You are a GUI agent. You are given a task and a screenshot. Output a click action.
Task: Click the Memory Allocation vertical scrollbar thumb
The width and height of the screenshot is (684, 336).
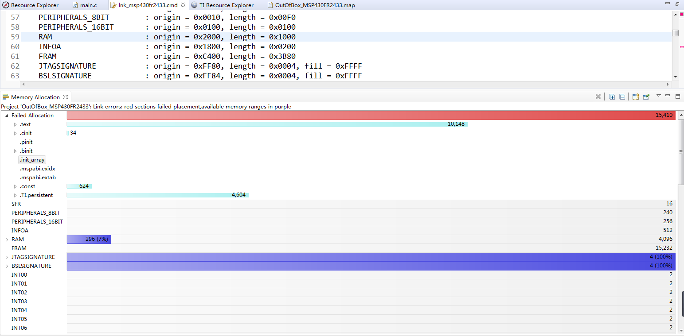point(680,151)
